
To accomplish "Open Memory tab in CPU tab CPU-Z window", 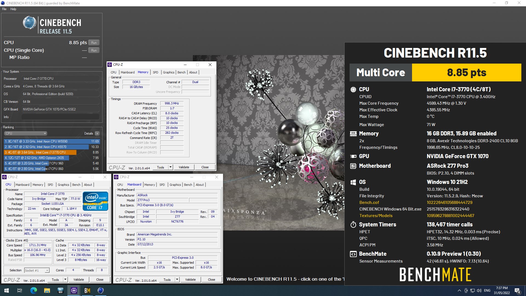I will 38,185.
